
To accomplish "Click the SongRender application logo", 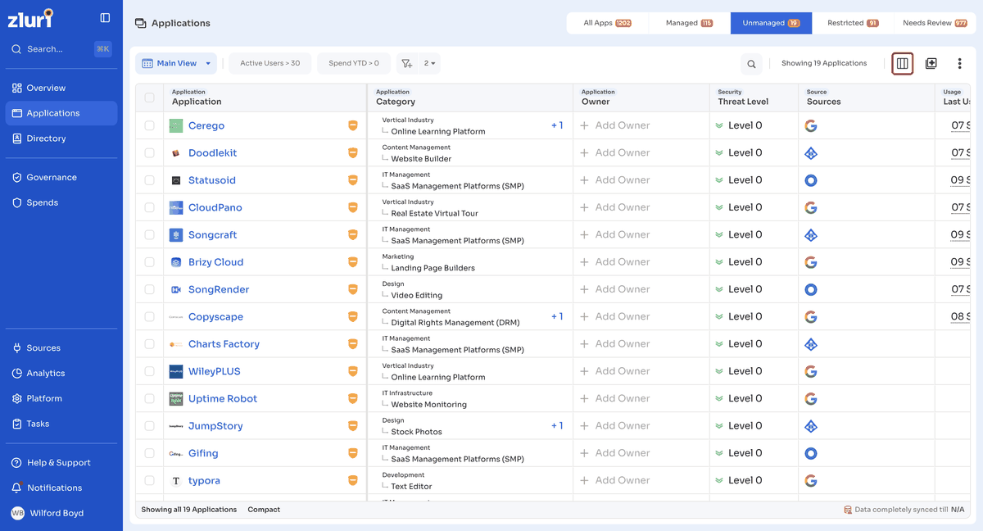I will (176, 289).
